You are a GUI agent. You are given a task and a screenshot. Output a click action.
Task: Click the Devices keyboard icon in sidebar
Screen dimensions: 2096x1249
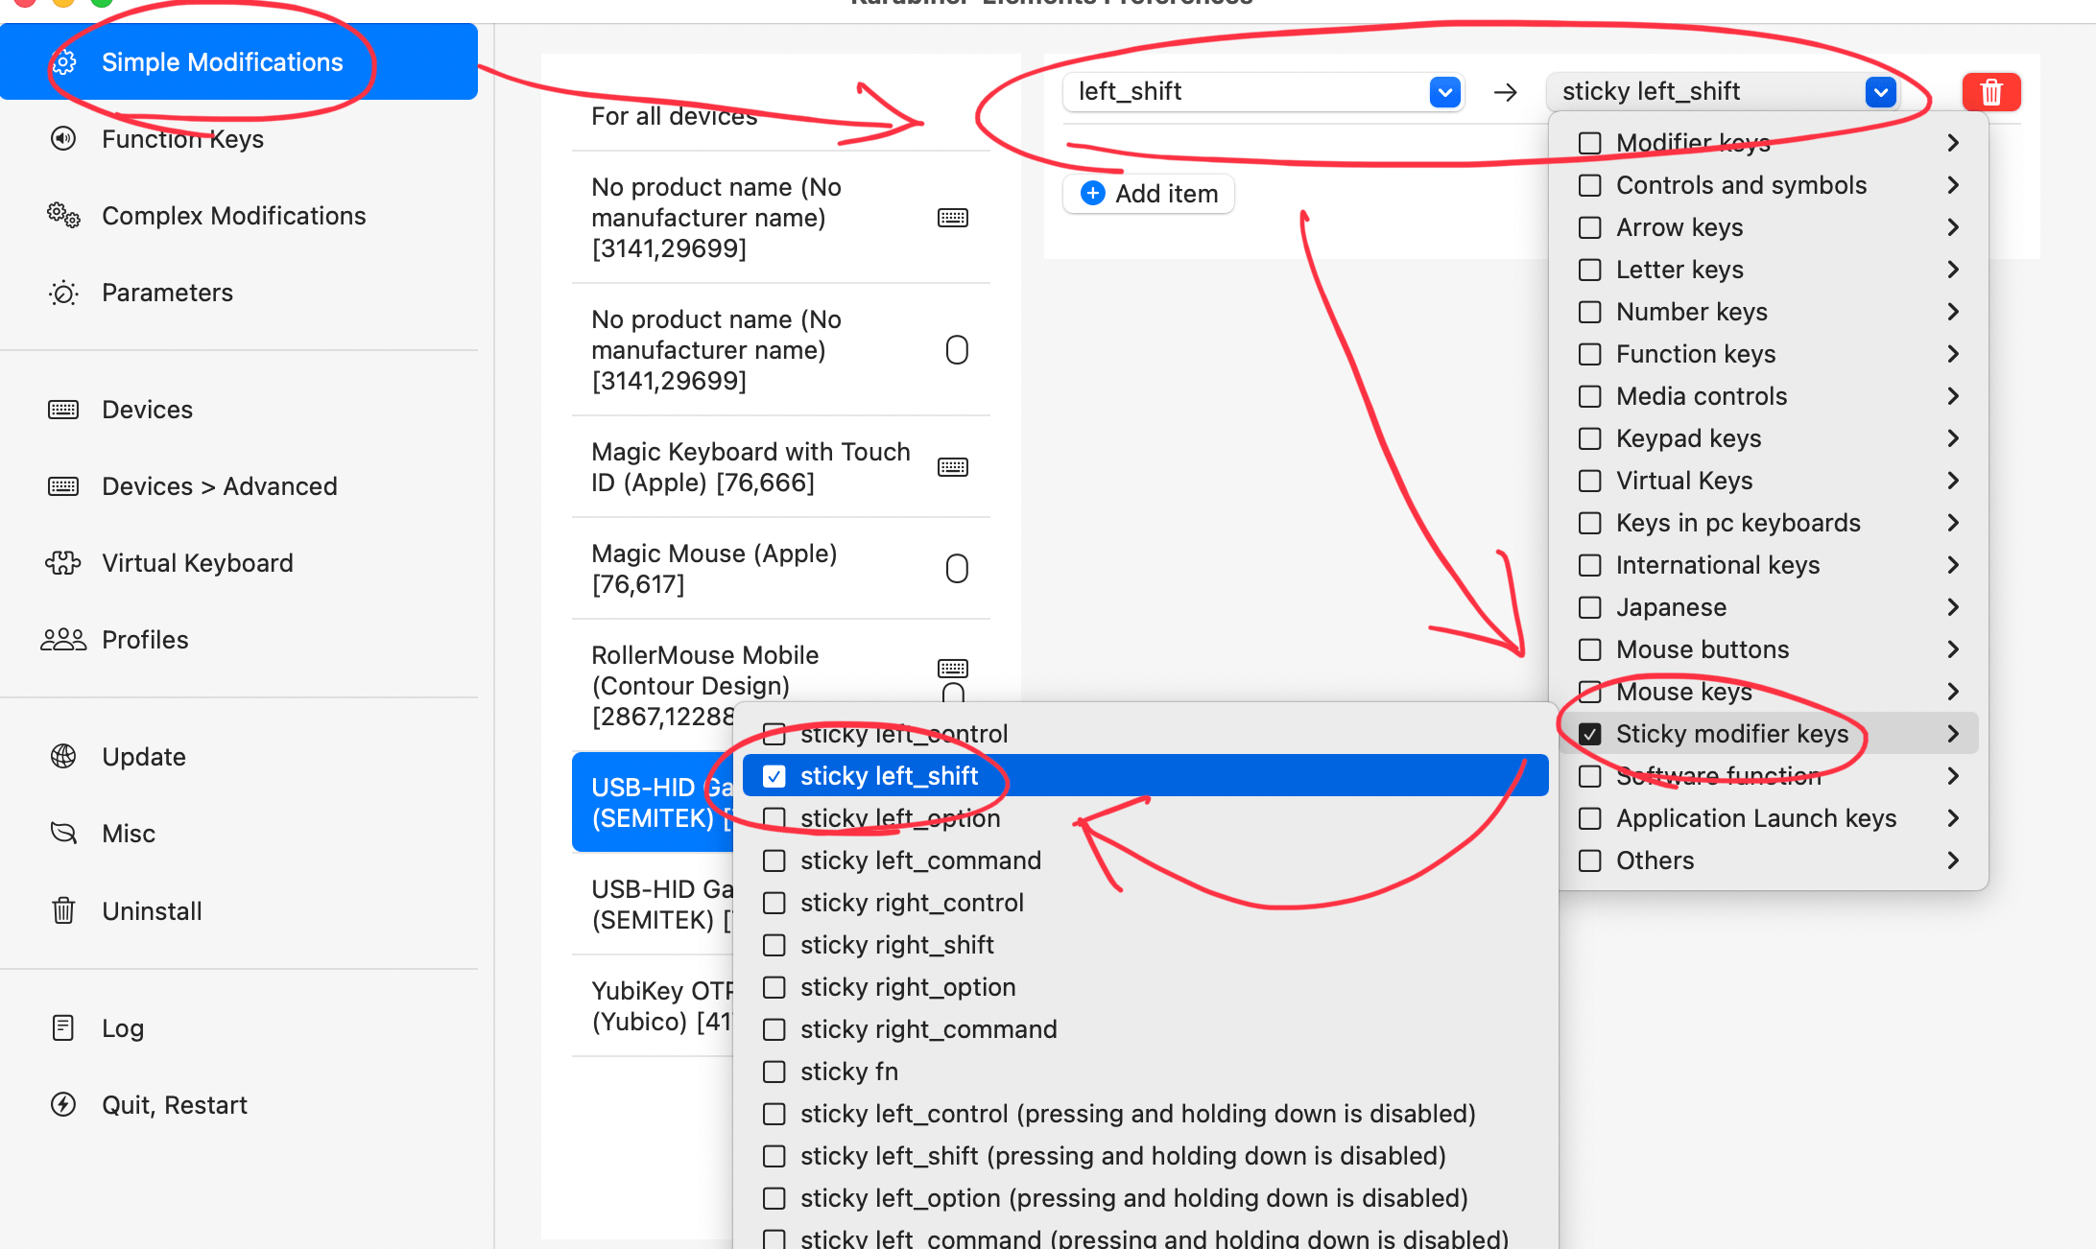[63, 410]
